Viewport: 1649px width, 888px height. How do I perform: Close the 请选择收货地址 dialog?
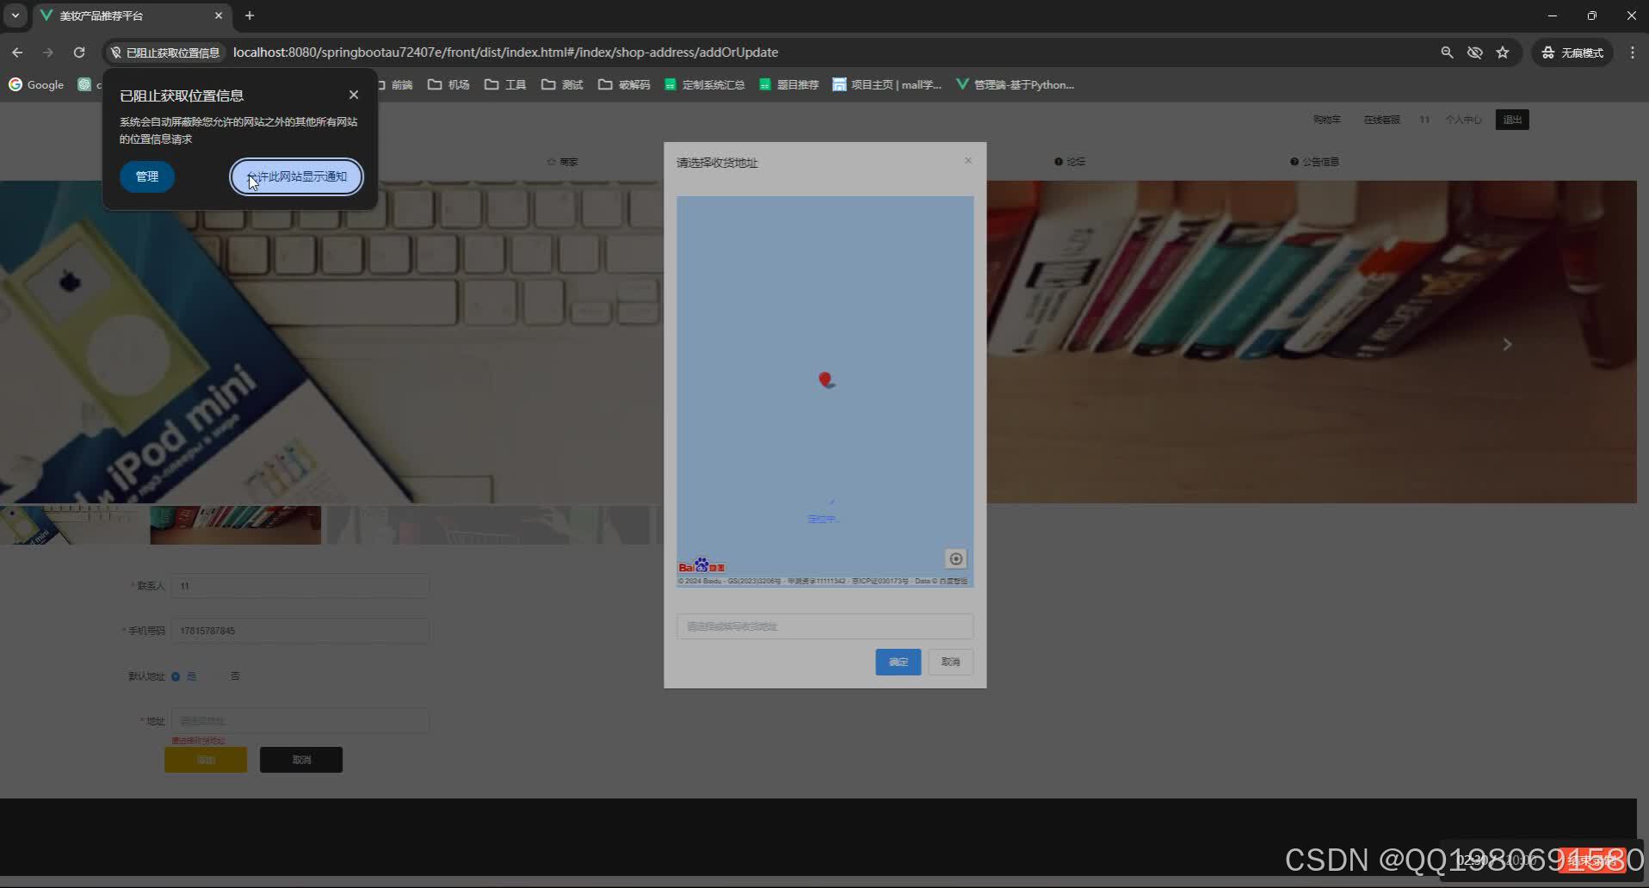point(968,161)
